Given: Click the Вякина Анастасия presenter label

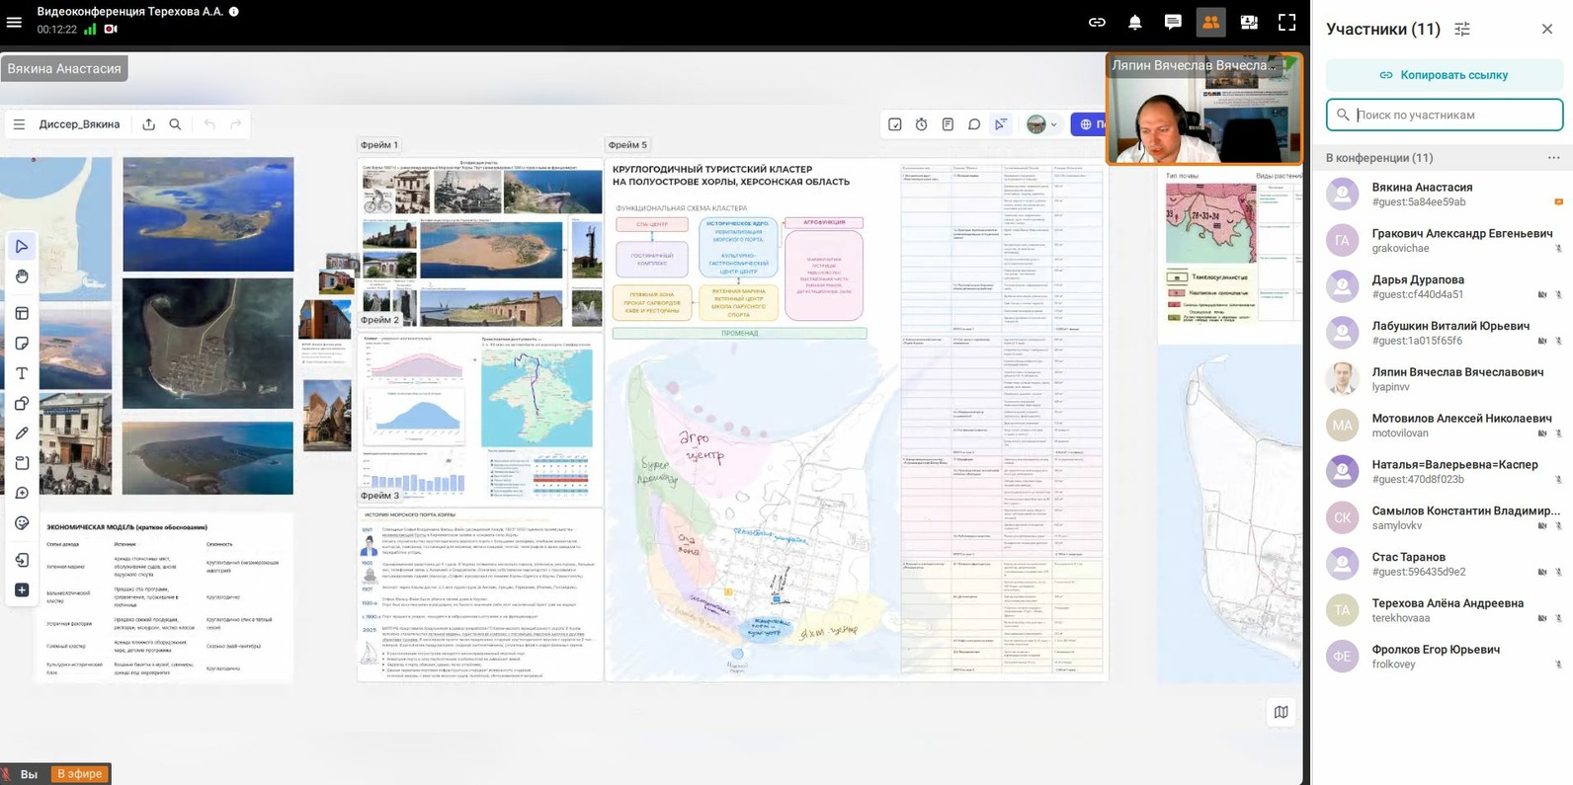Looking at the screenshot, I should coord(64,68).
